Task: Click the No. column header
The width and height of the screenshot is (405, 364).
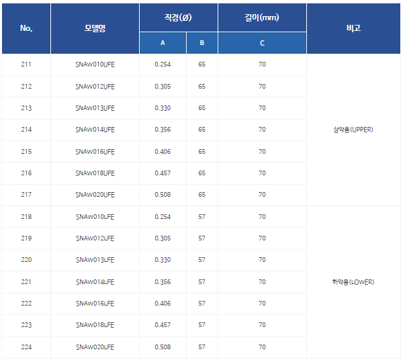Action: 26,28
